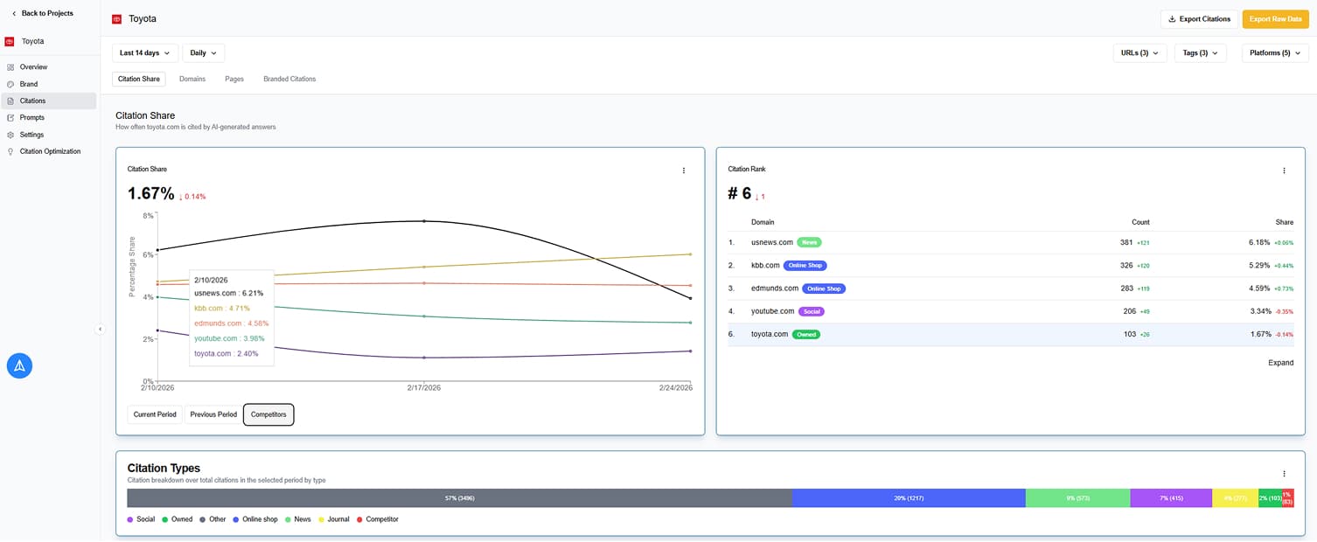
Task: Enable the Previous Period overlay
Action: pos(213,414)
